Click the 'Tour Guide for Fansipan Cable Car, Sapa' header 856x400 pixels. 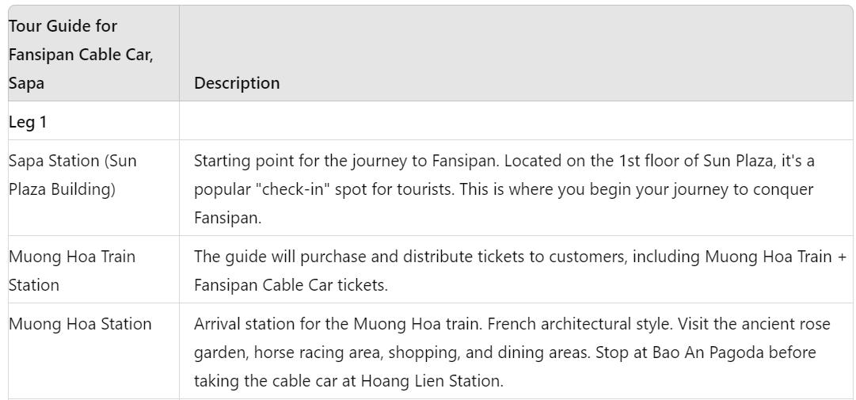pyautogui.click(x=81, y=54)
